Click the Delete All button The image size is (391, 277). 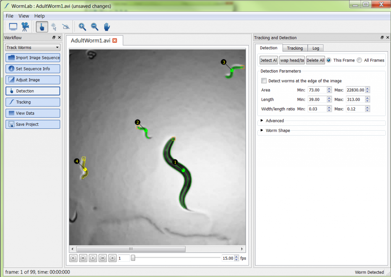click(x=315, y=60)
